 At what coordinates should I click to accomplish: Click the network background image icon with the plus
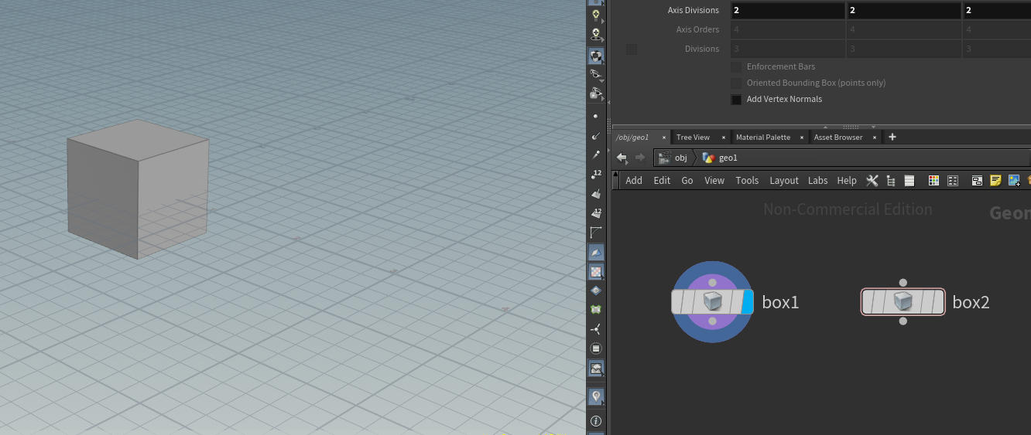point(1014,180)
